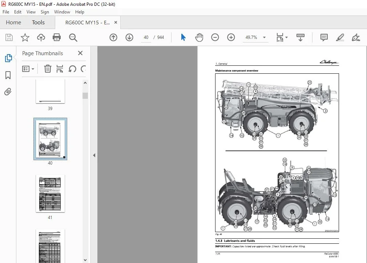Click the thumbnails scrollbar thumb

85,96
